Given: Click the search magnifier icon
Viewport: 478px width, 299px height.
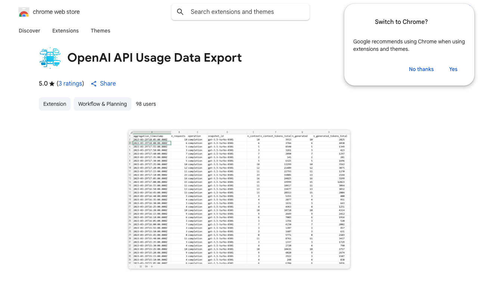Looking at the screenshot, I should coord(180,12).
